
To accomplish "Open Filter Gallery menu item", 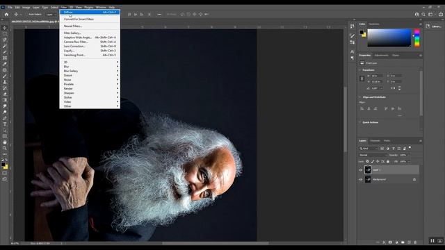I will 90,33.
